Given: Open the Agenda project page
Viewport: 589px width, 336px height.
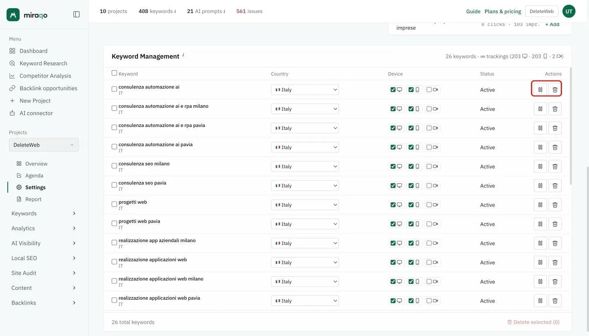Looking at the screenshot, I should 34,176.
